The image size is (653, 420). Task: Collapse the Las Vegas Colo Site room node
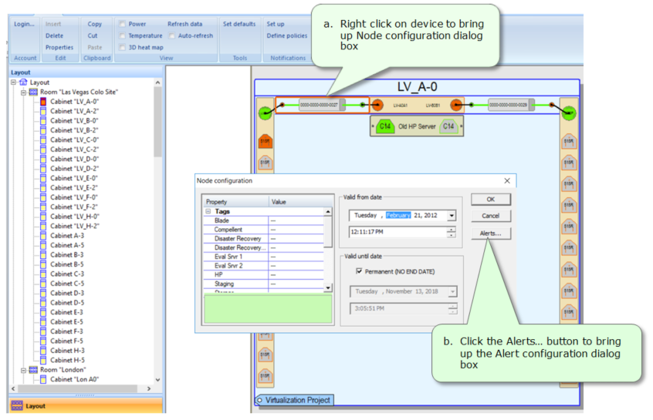(23, 92)
